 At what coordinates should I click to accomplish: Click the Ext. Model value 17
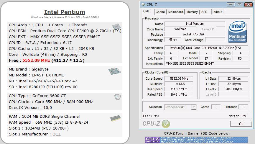[206, 58]
